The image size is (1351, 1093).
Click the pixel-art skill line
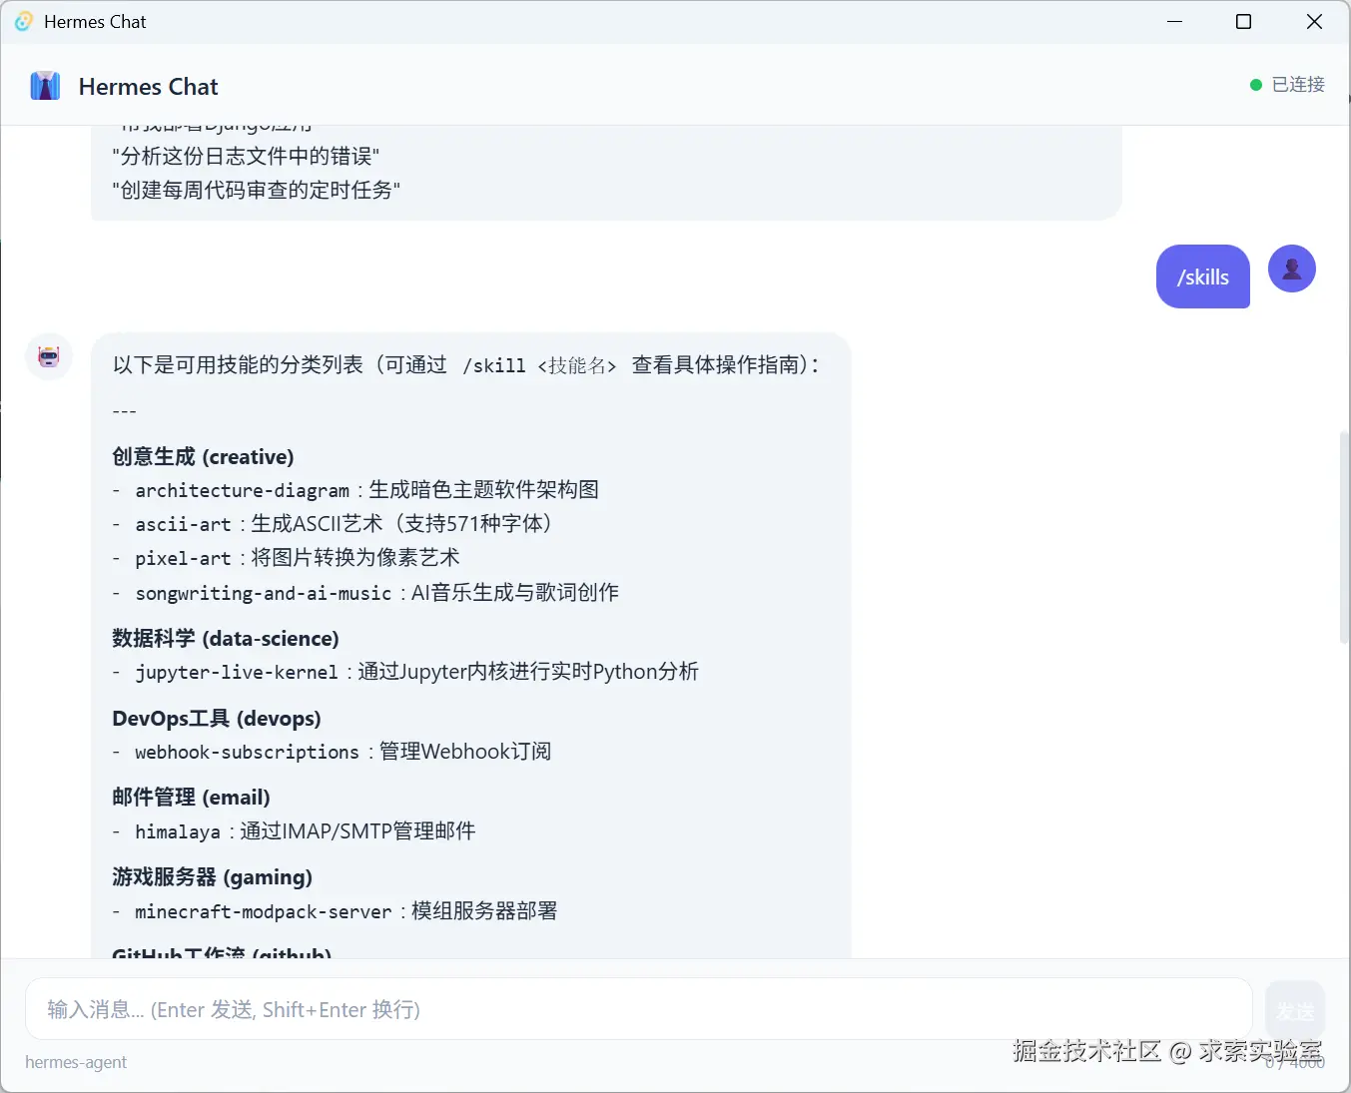[x=287, y=558]
